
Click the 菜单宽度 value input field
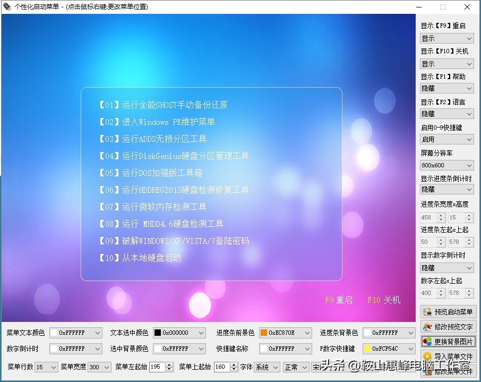(x=93, y=367)
